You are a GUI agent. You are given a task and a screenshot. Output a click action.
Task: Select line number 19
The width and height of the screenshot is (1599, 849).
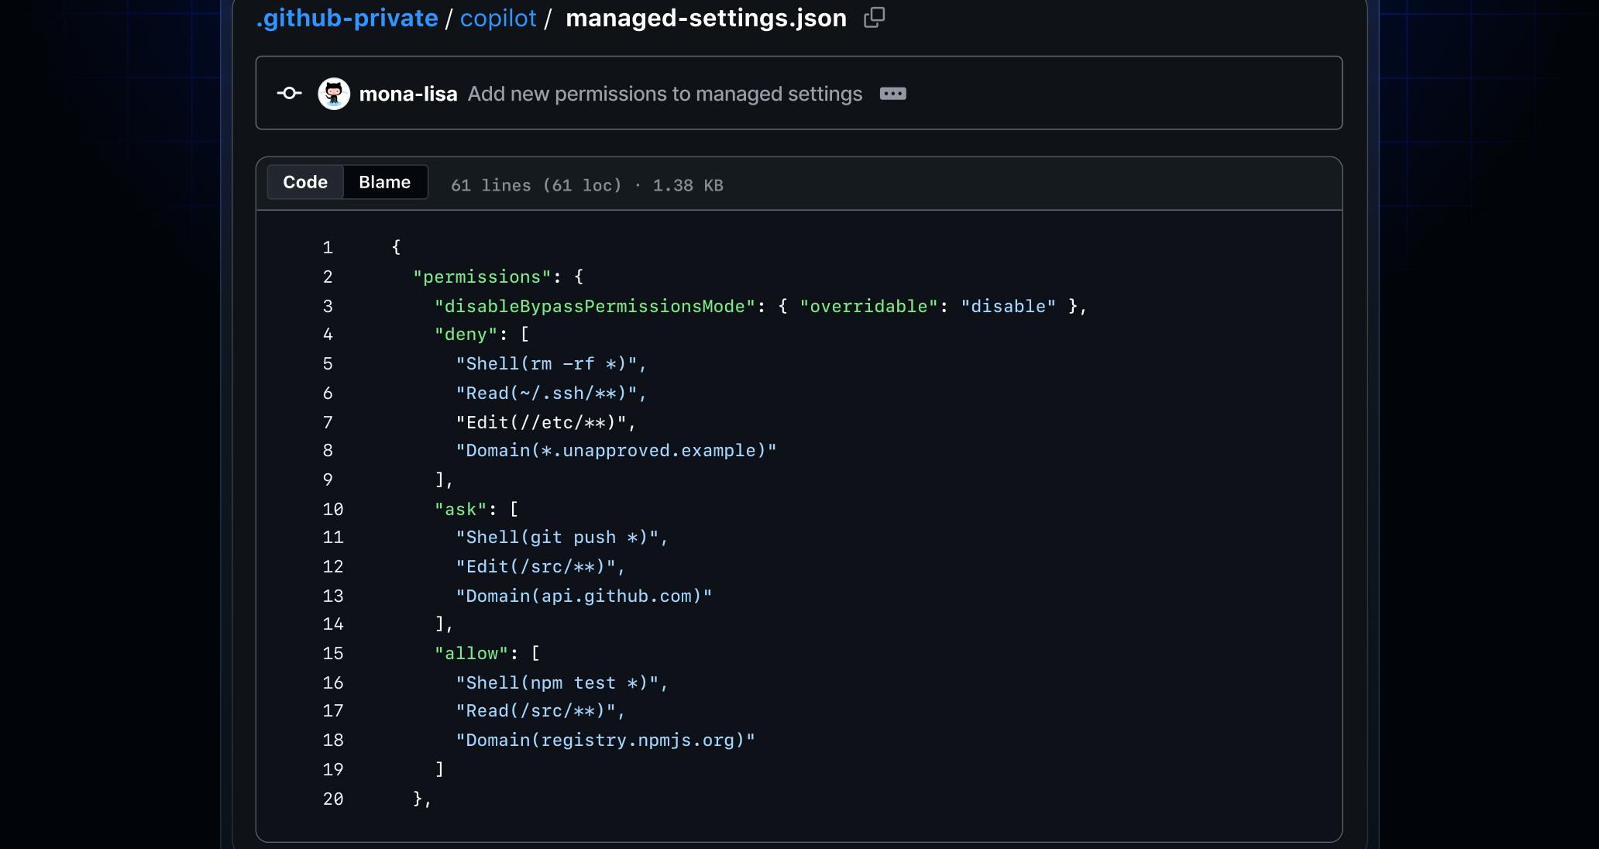333,769
